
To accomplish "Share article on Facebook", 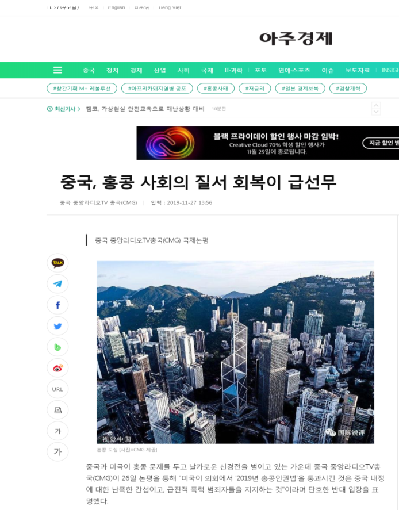I will tap(57, 305).
